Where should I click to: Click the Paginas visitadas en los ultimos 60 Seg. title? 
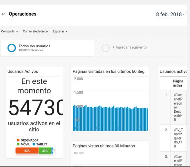tap(109, 71)
